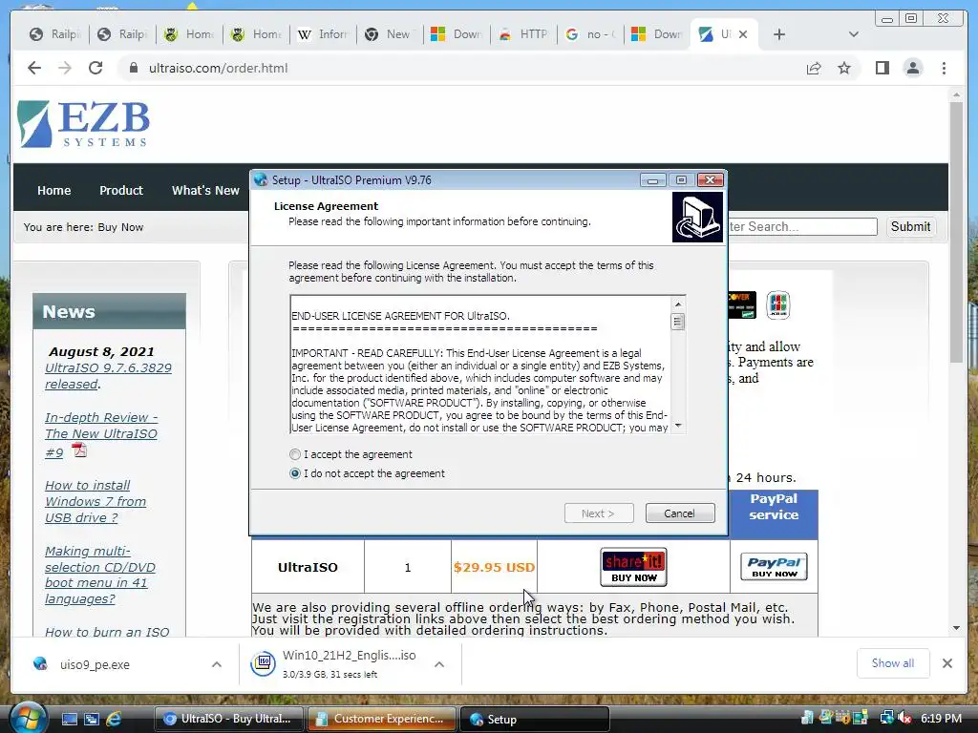978x733 pixels.
Task: Click the uiso9_pe.exe download item
Action: 95,664
